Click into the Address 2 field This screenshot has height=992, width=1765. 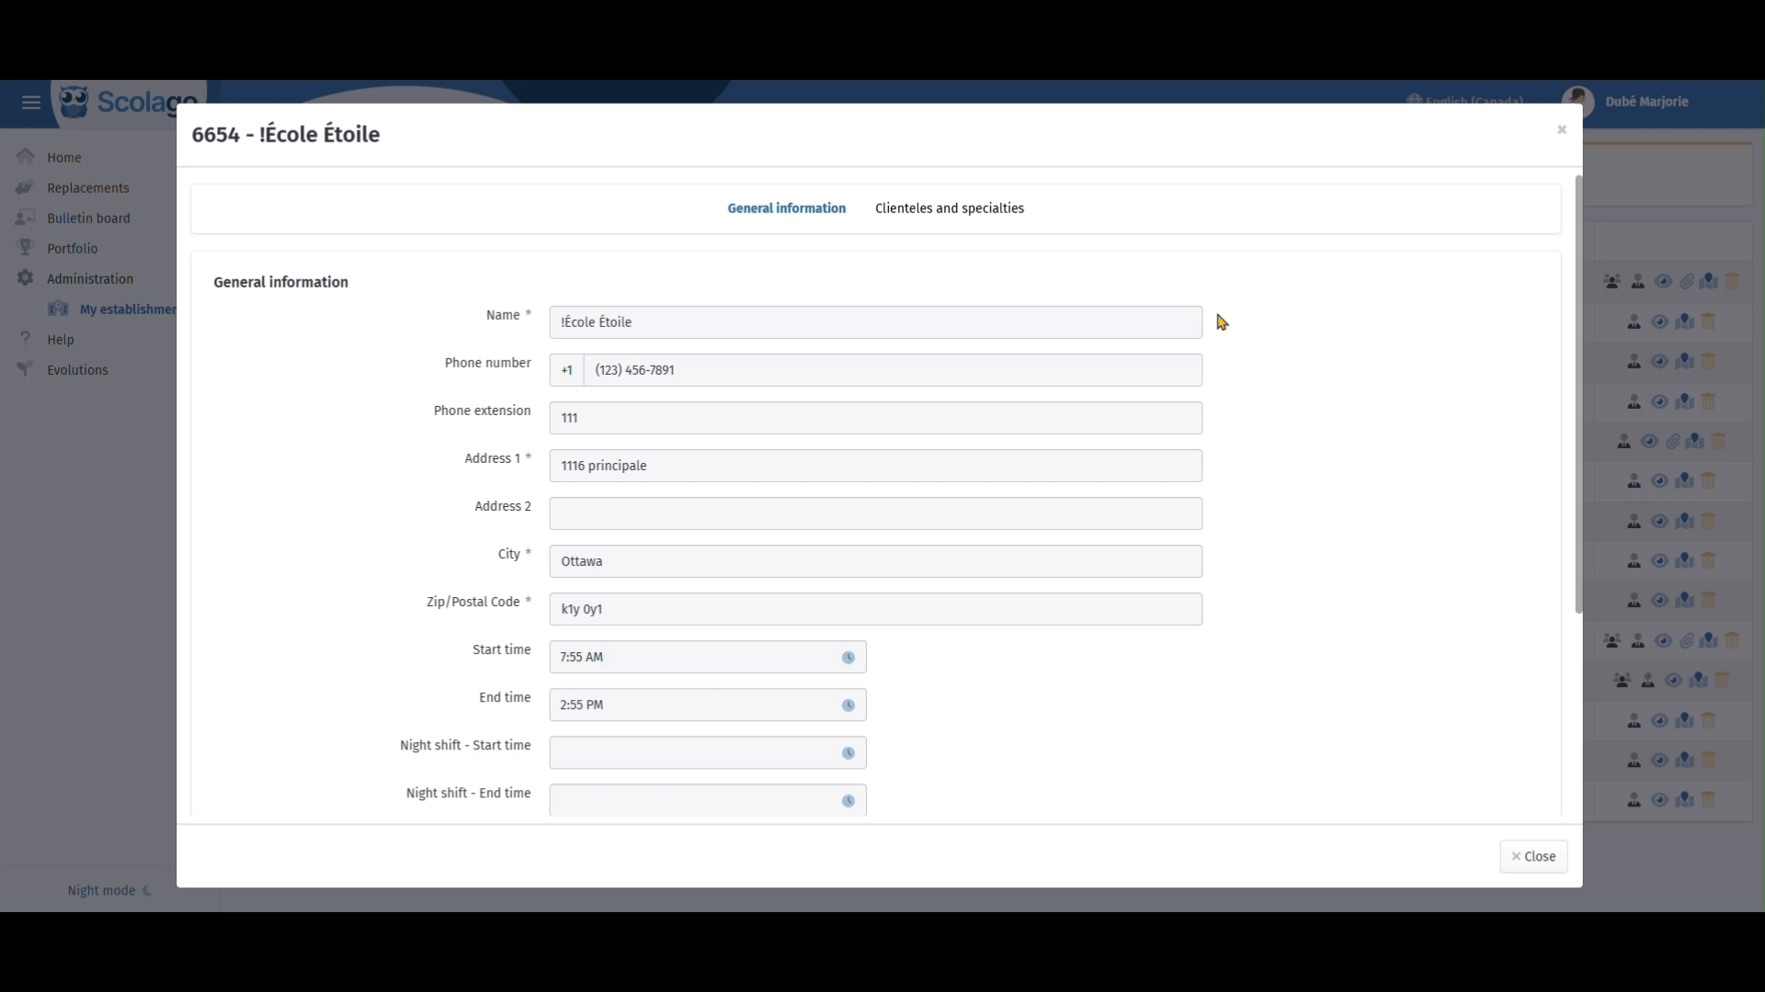click(874, 513)
